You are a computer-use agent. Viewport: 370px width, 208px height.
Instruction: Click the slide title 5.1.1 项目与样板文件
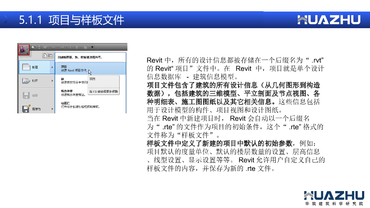72,20
